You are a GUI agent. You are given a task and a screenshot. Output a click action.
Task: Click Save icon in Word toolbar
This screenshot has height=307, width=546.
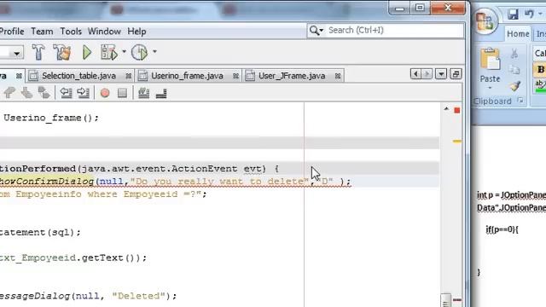tap(513, 14)
